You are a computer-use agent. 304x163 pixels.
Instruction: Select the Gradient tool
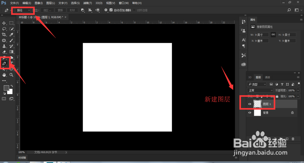pos(12,52)
